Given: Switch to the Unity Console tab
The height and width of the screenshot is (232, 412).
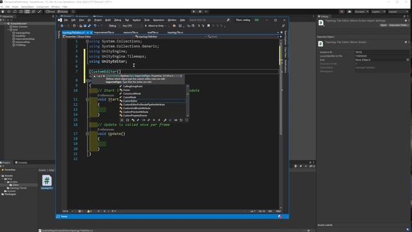Looking at the screenshot, I should pos(21,162).
